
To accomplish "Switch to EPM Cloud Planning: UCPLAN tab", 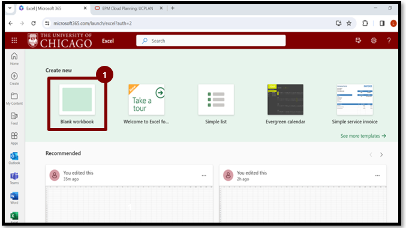I will coord(128,8).
